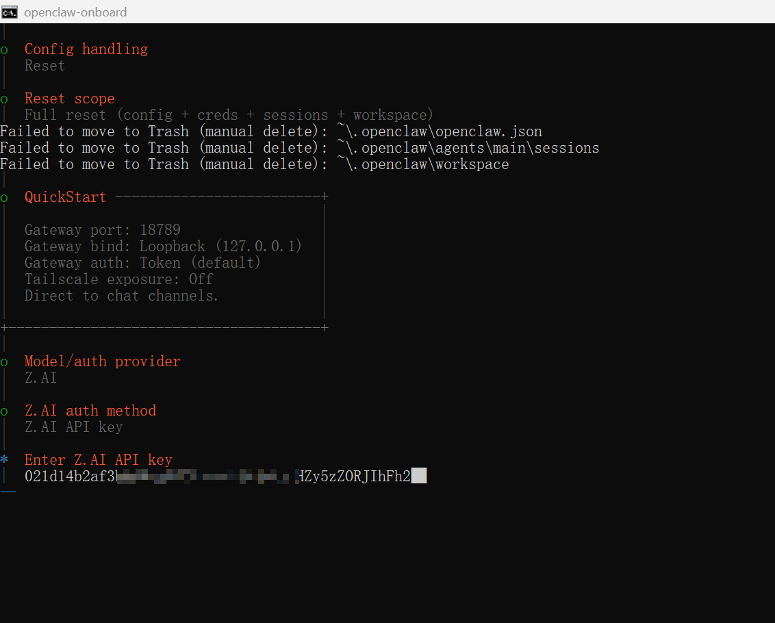Click green marker beside Model/auth provider
The height and width of the screenshot is (623, 775).
[x=4, y=362]
